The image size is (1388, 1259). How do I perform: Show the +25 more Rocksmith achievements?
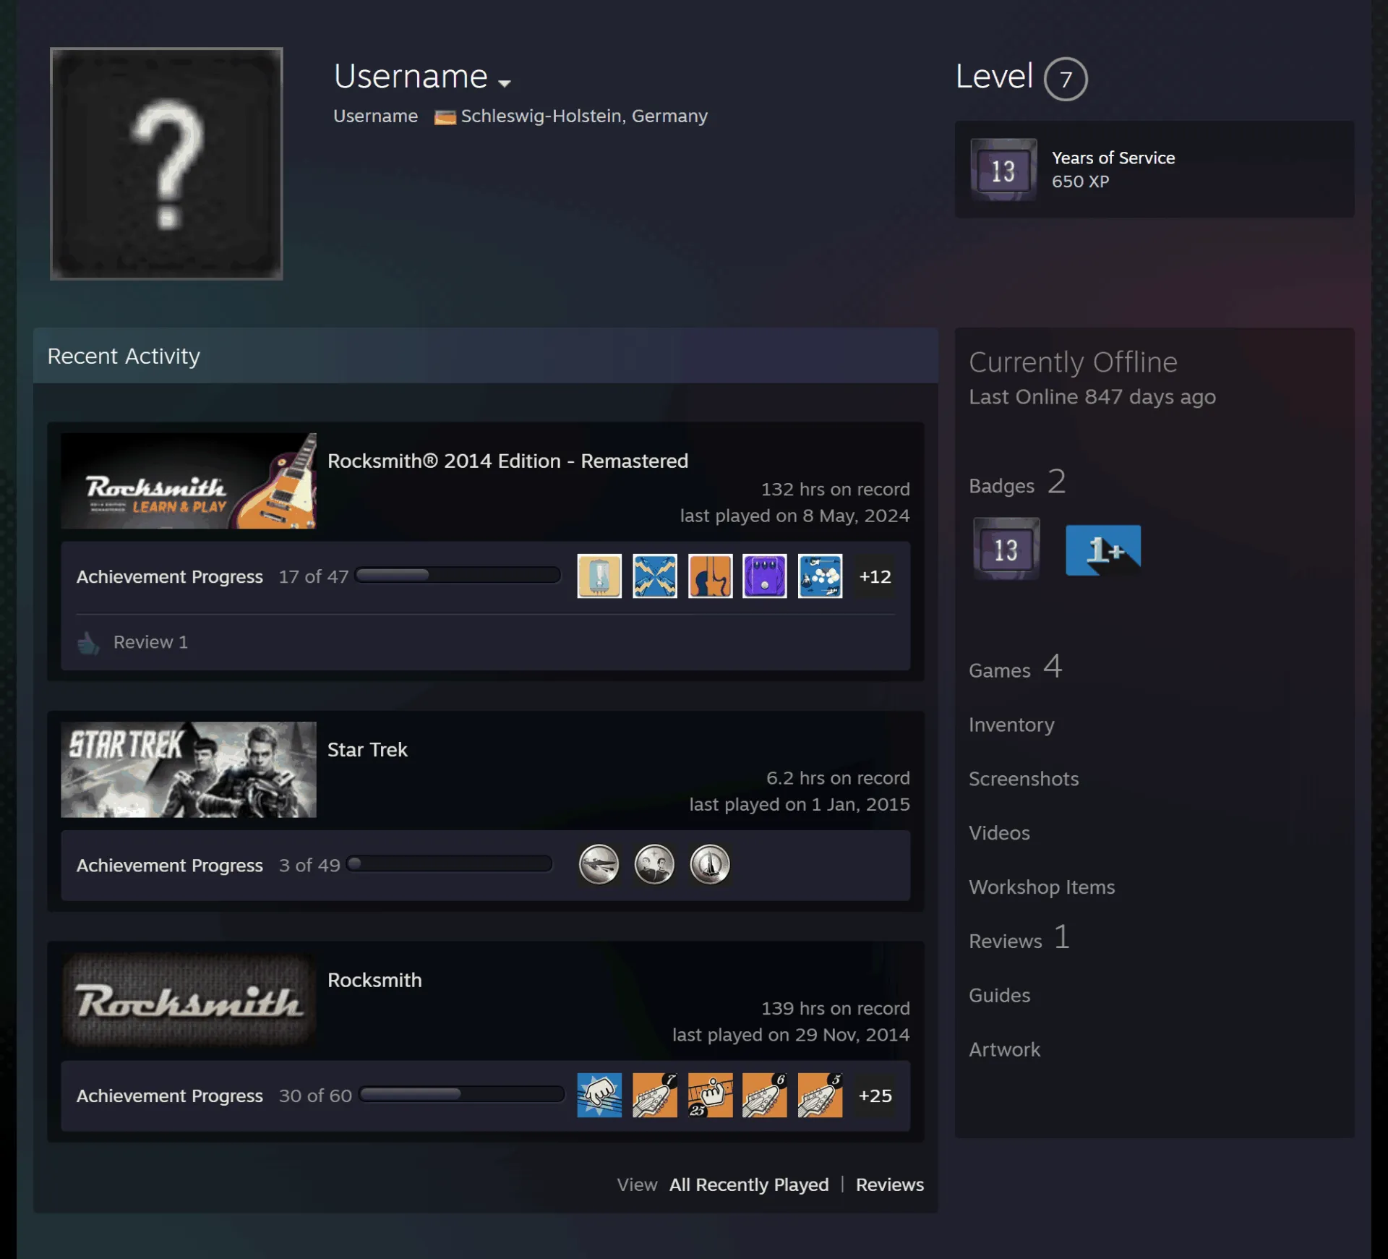(875, 1096)
